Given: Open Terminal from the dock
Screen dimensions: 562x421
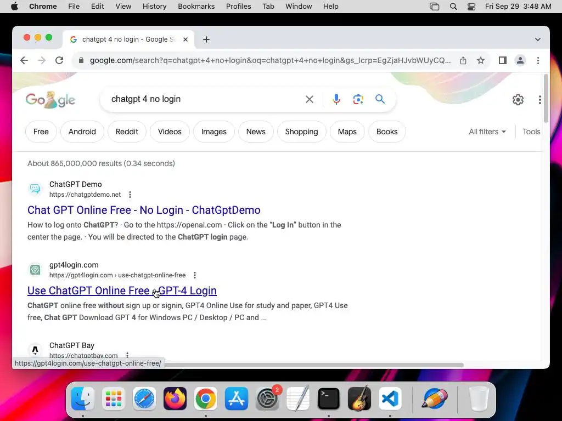Looking at the screenshot, I should point(329,399).
